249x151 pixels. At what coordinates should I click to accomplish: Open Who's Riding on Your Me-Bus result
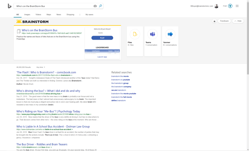pyautogui.click(x=48, y=111)
